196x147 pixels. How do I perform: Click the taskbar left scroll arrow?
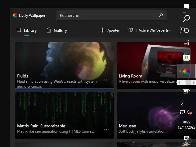pyautogui.click(x=179, y=82)
